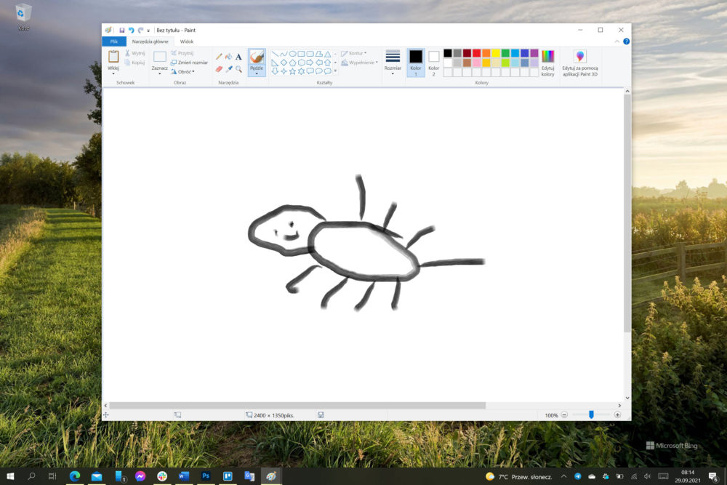Pick the green color swatch

[x=505, y=53]
